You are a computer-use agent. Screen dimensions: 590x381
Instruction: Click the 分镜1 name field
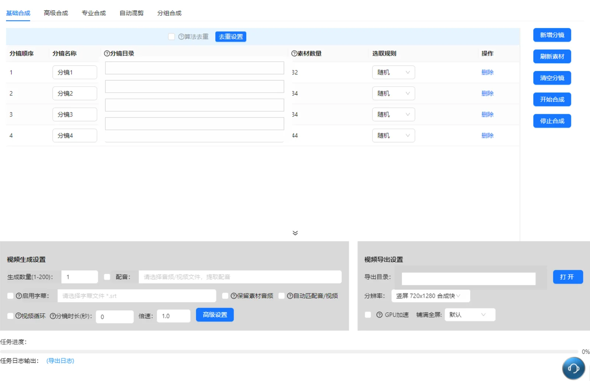75,73
